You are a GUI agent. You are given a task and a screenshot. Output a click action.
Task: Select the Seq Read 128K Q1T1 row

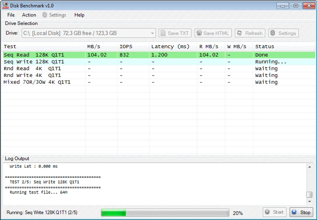point(158,55)
